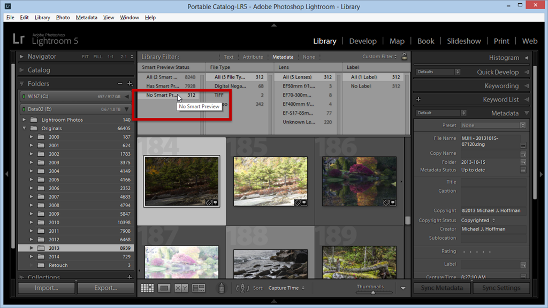Hide the right panel group with edge arrow
548x308 pixels.
[542, 173]
